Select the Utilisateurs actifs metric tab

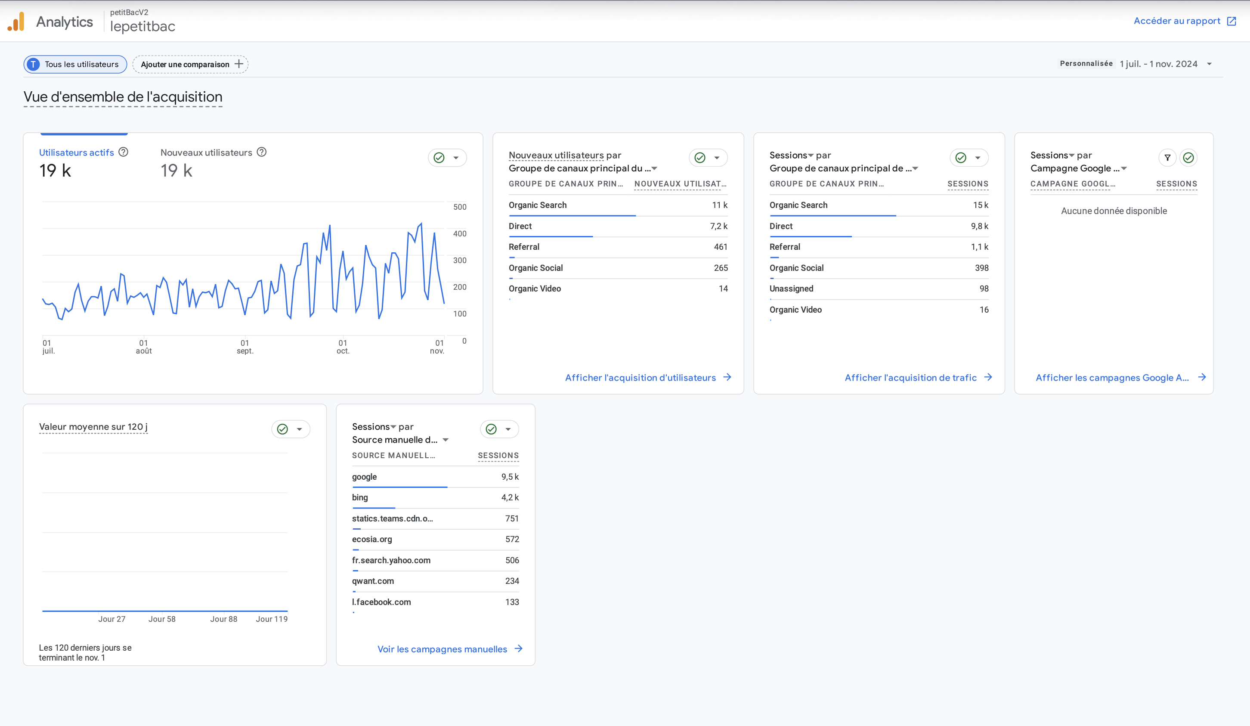tap(76, 152)
